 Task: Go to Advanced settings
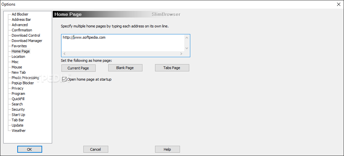point(20,25)
